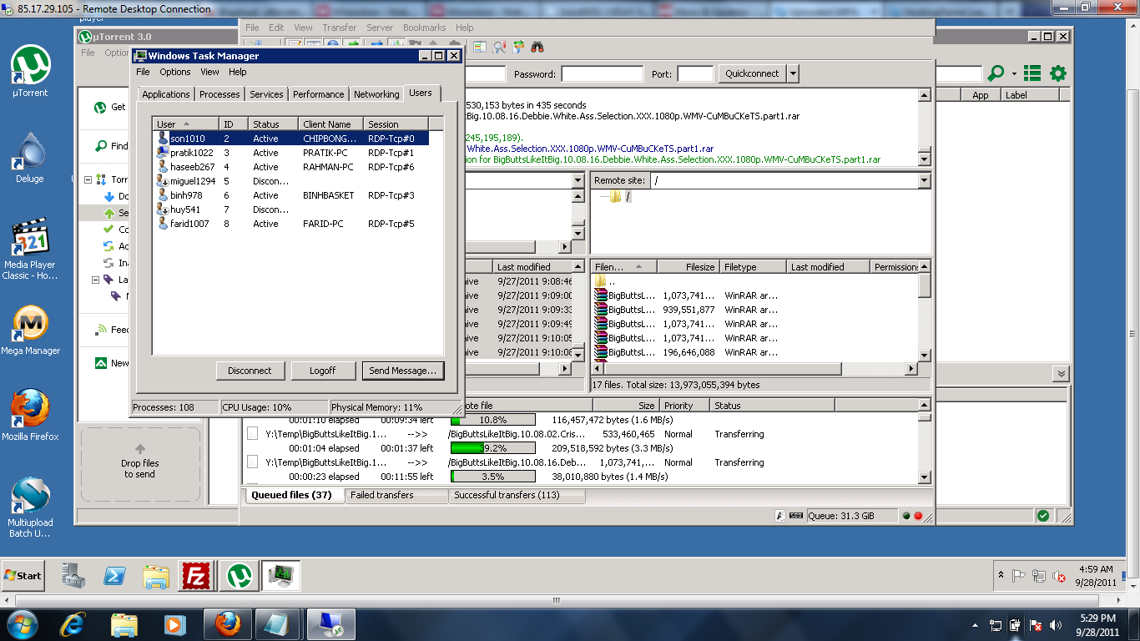Image resolution: width=1140 pixels, height=641 pixels.
Task: Open the Quickconnect history dropdown arrow
Action: point(793,73)
